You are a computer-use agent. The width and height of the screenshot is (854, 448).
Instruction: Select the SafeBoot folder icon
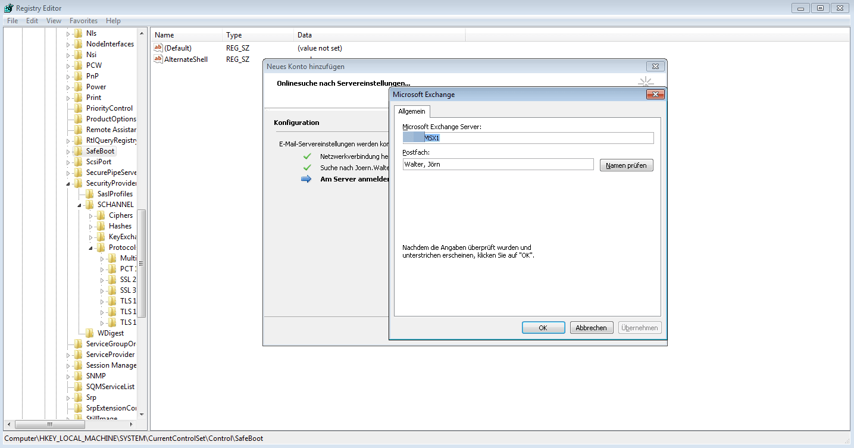tap(79, 151)
